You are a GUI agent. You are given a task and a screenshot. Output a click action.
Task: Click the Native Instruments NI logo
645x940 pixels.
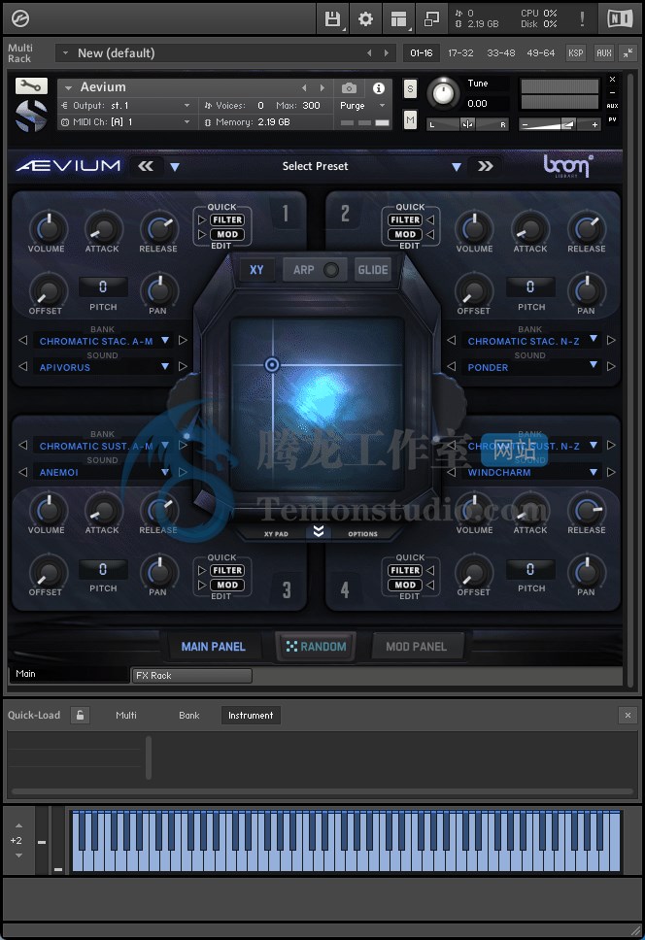click(620, 18)
